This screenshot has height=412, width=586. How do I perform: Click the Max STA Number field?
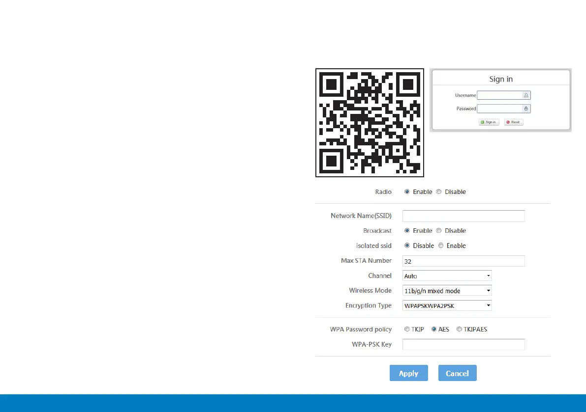(x=463, y=261)
